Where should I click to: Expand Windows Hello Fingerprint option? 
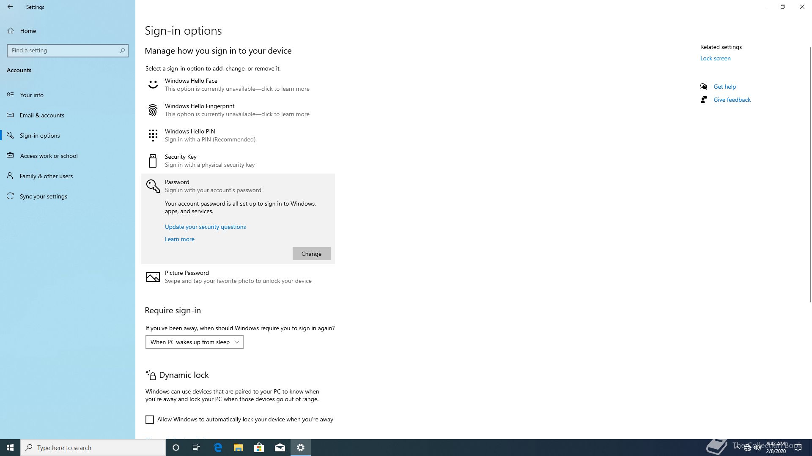(238, 110)
